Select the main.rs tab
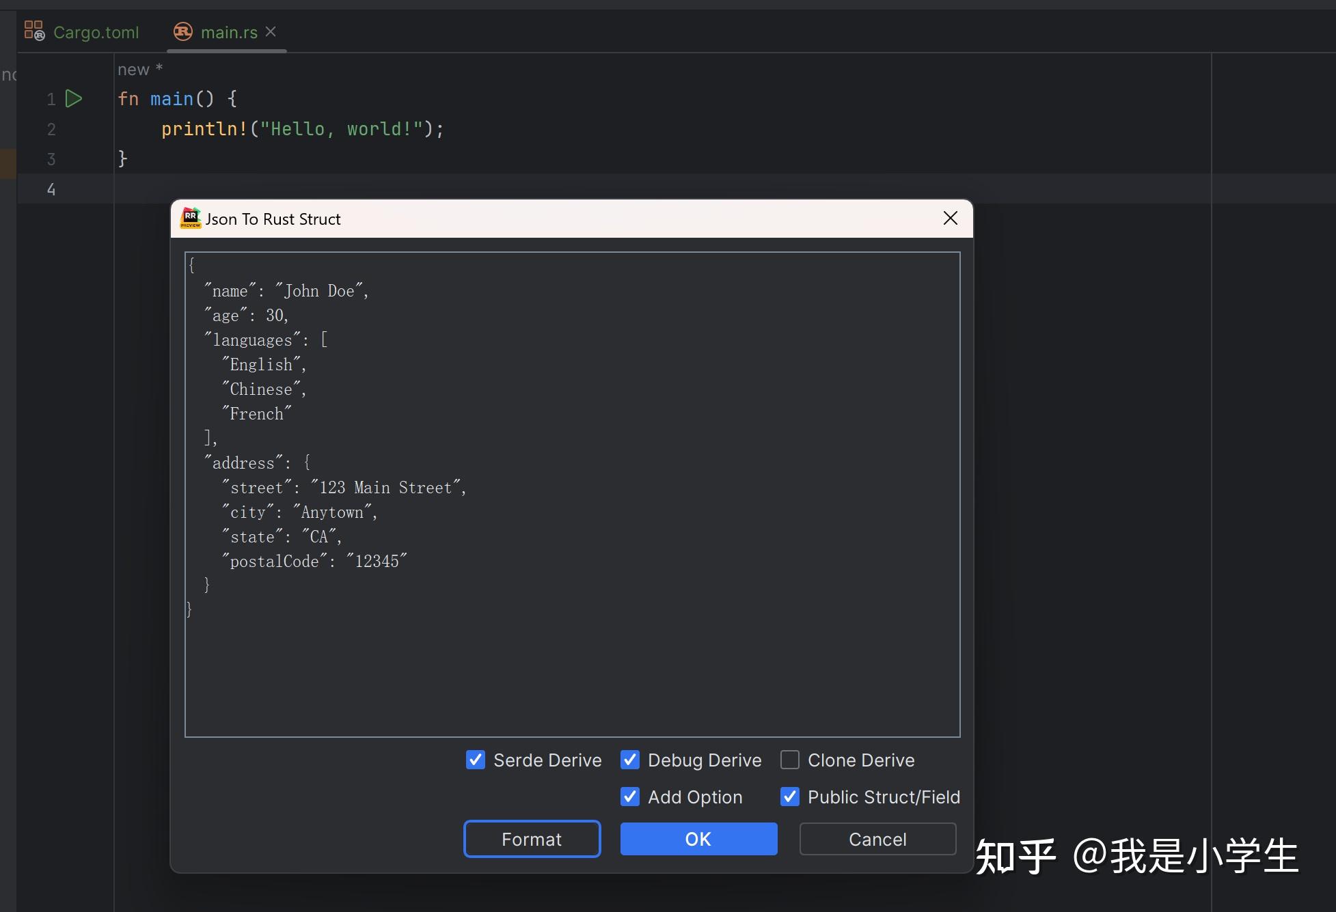 point(229,31)
